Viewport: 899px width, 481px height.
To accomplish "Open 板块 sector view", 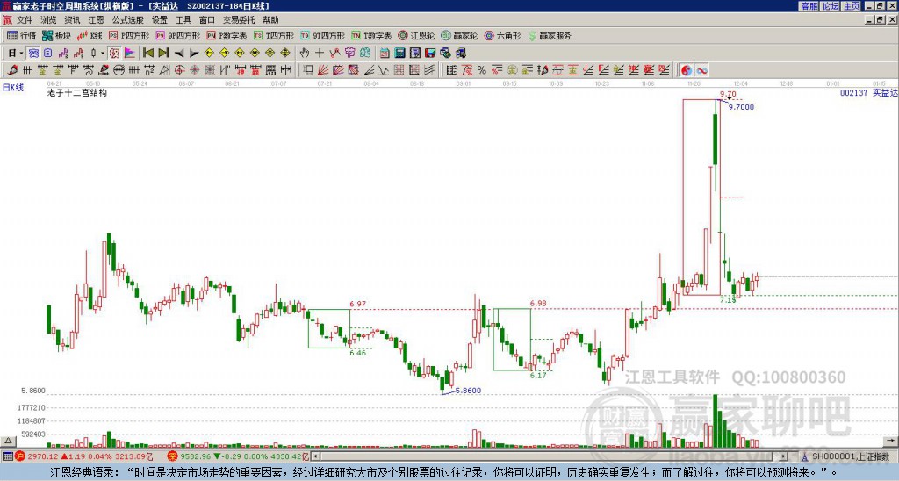I will (56, 35).
